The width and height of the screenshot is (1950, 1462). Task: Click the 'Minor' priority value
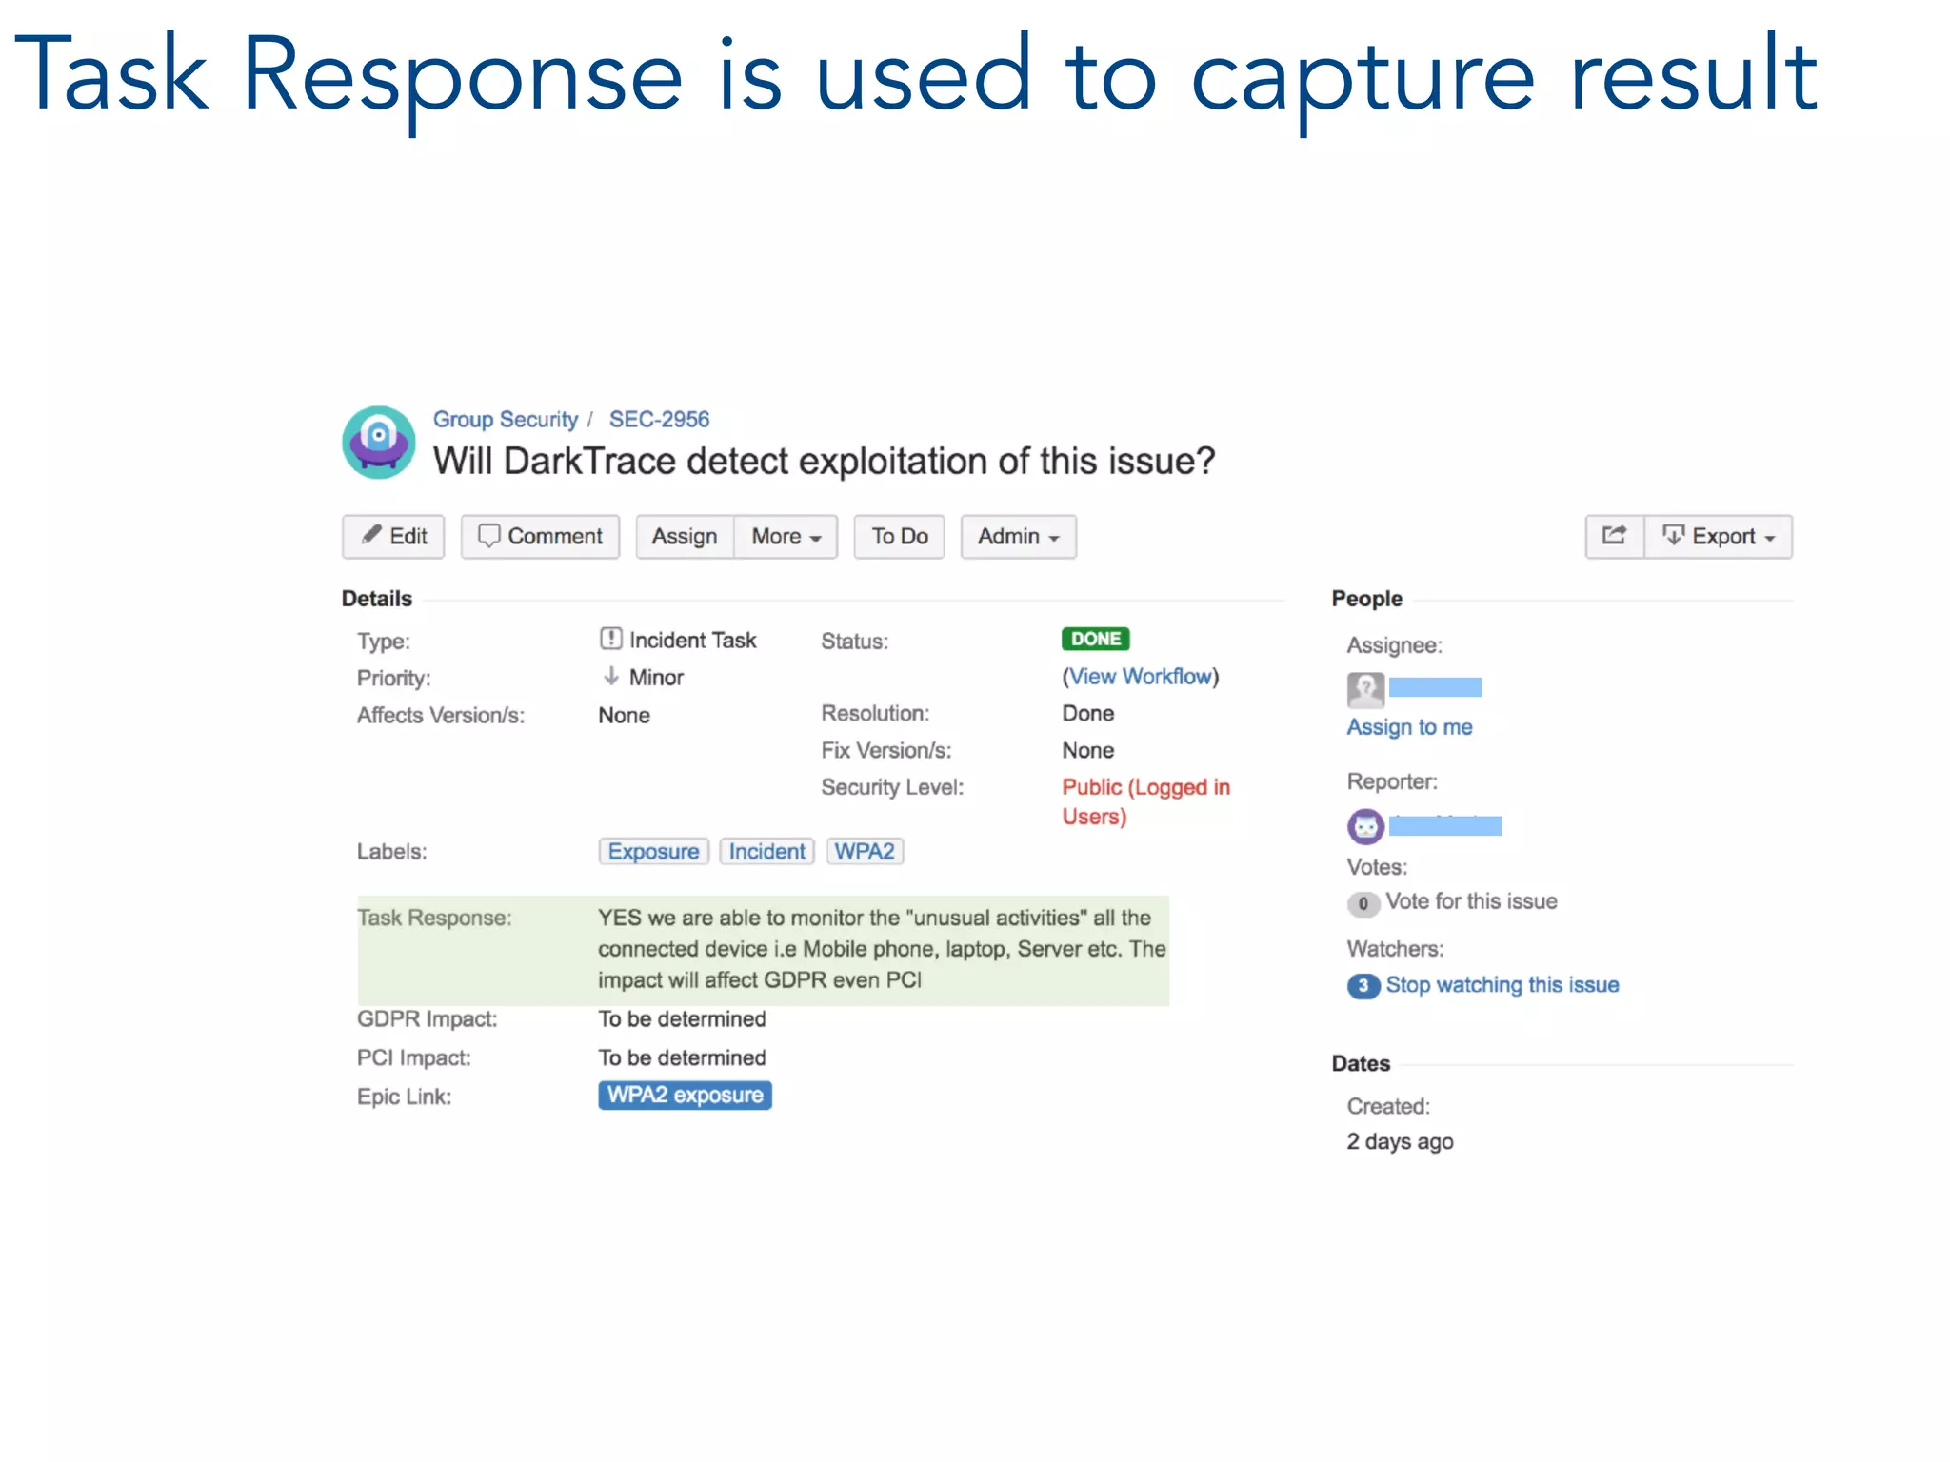coord(656,678)
